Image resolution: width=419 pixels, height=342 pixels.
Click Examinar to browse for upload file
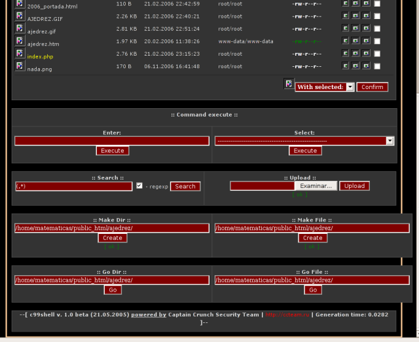click(x=316, y=186)
